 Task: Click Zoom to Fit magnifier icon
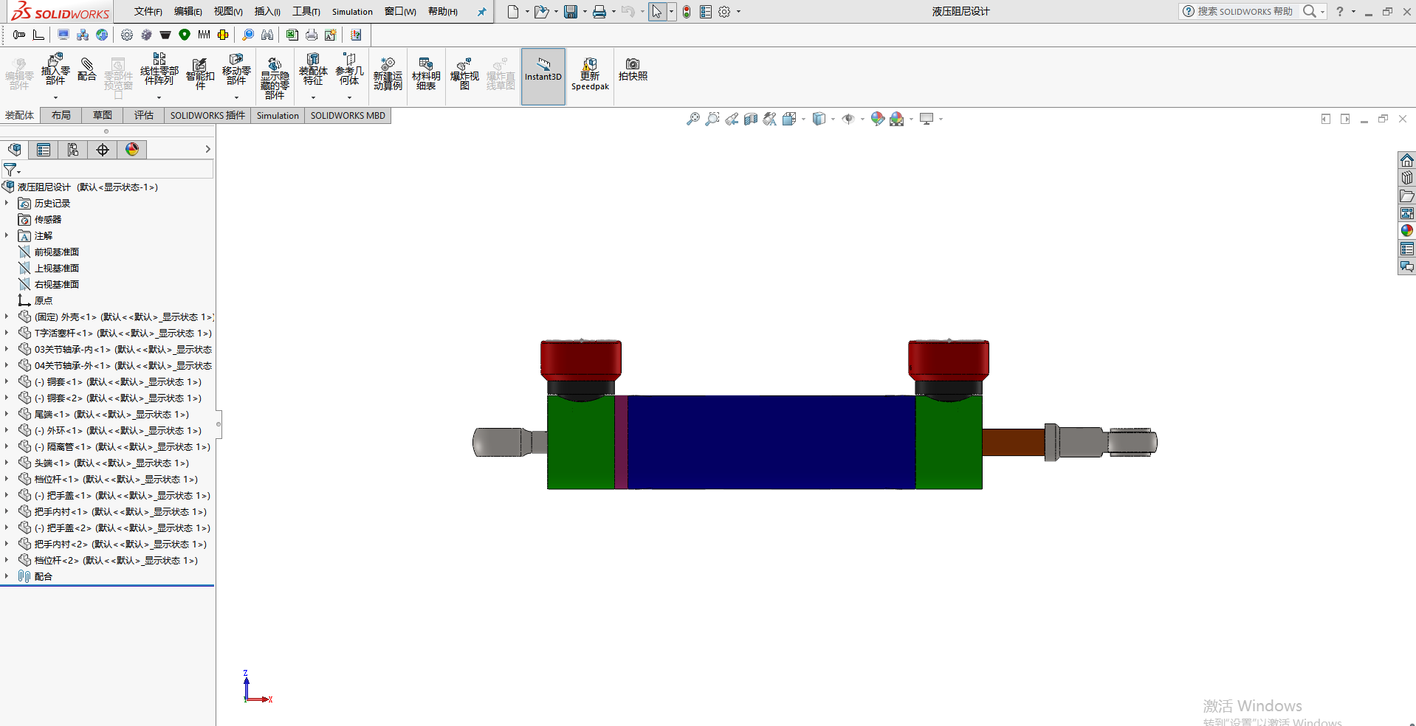692,119
